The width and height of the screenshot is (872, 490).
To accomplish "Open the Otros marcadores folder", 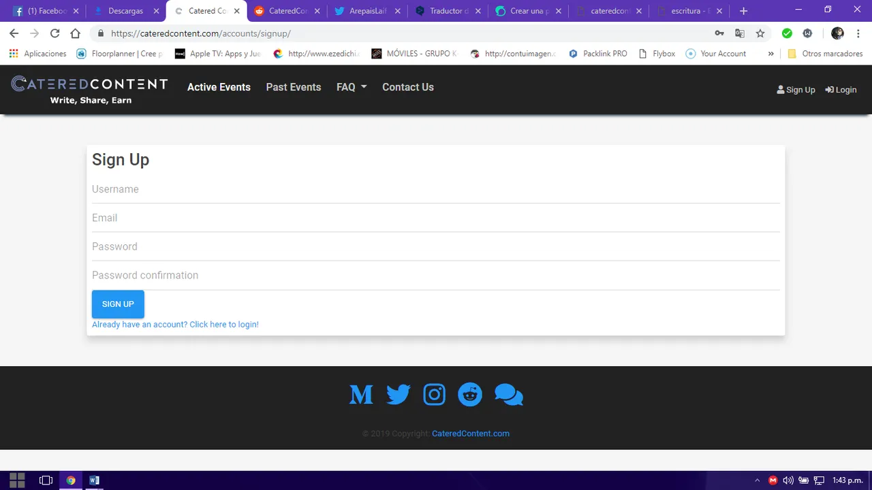I will click(825, 54).
